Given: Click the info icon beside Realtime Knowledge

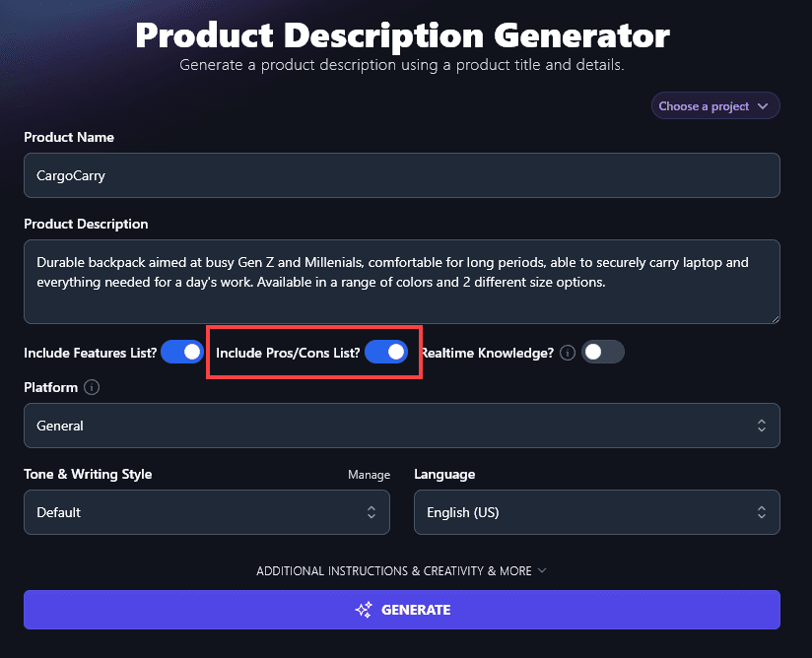Looking at the screenshot, I should [x=567, y=352].
